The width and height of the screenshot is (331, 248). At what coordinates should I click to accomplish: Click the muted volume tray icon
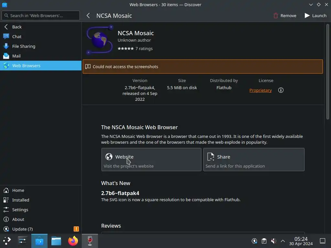point(273,241)
